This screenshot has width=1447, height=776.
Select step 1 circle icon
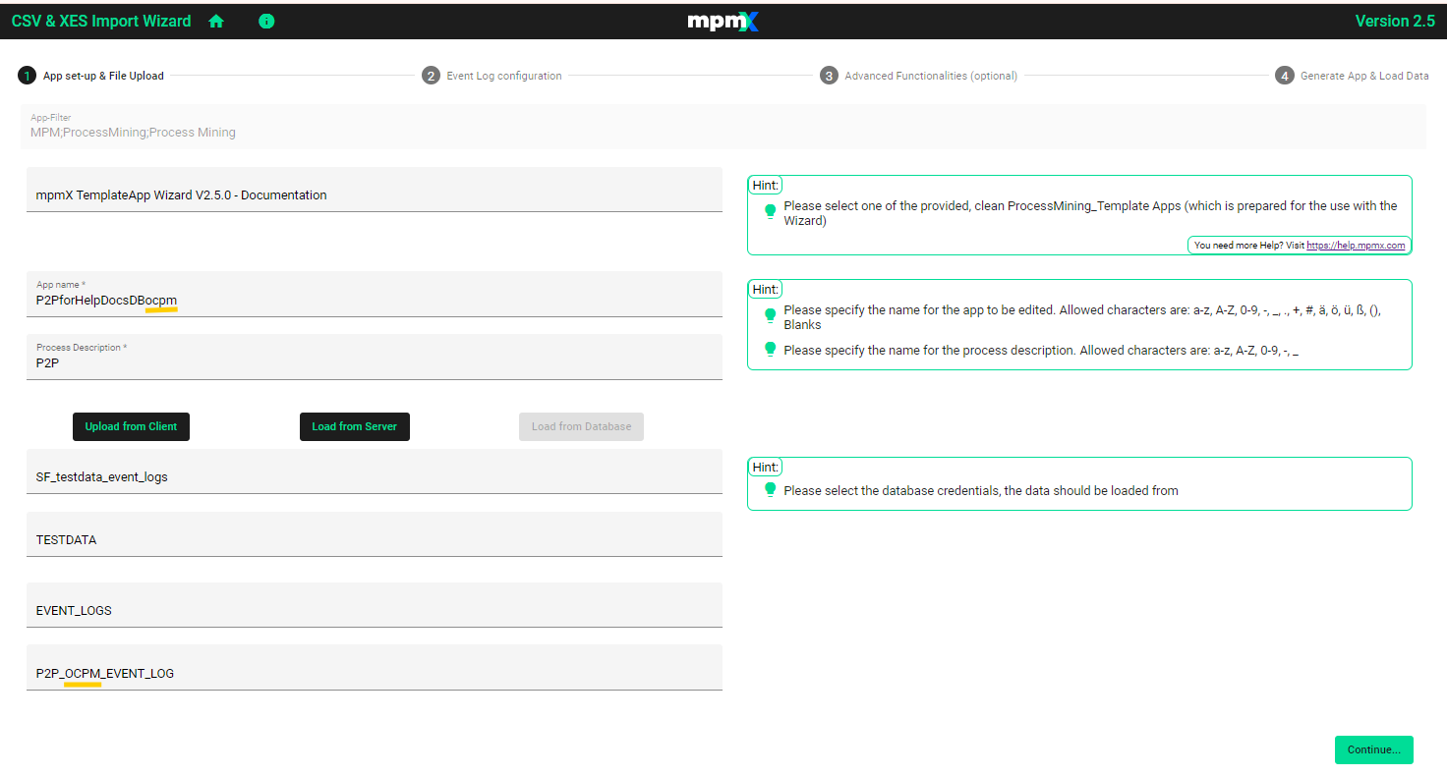click(x=27, y=76)
